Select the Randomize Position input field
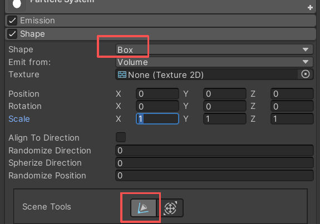 coord(214,176)
